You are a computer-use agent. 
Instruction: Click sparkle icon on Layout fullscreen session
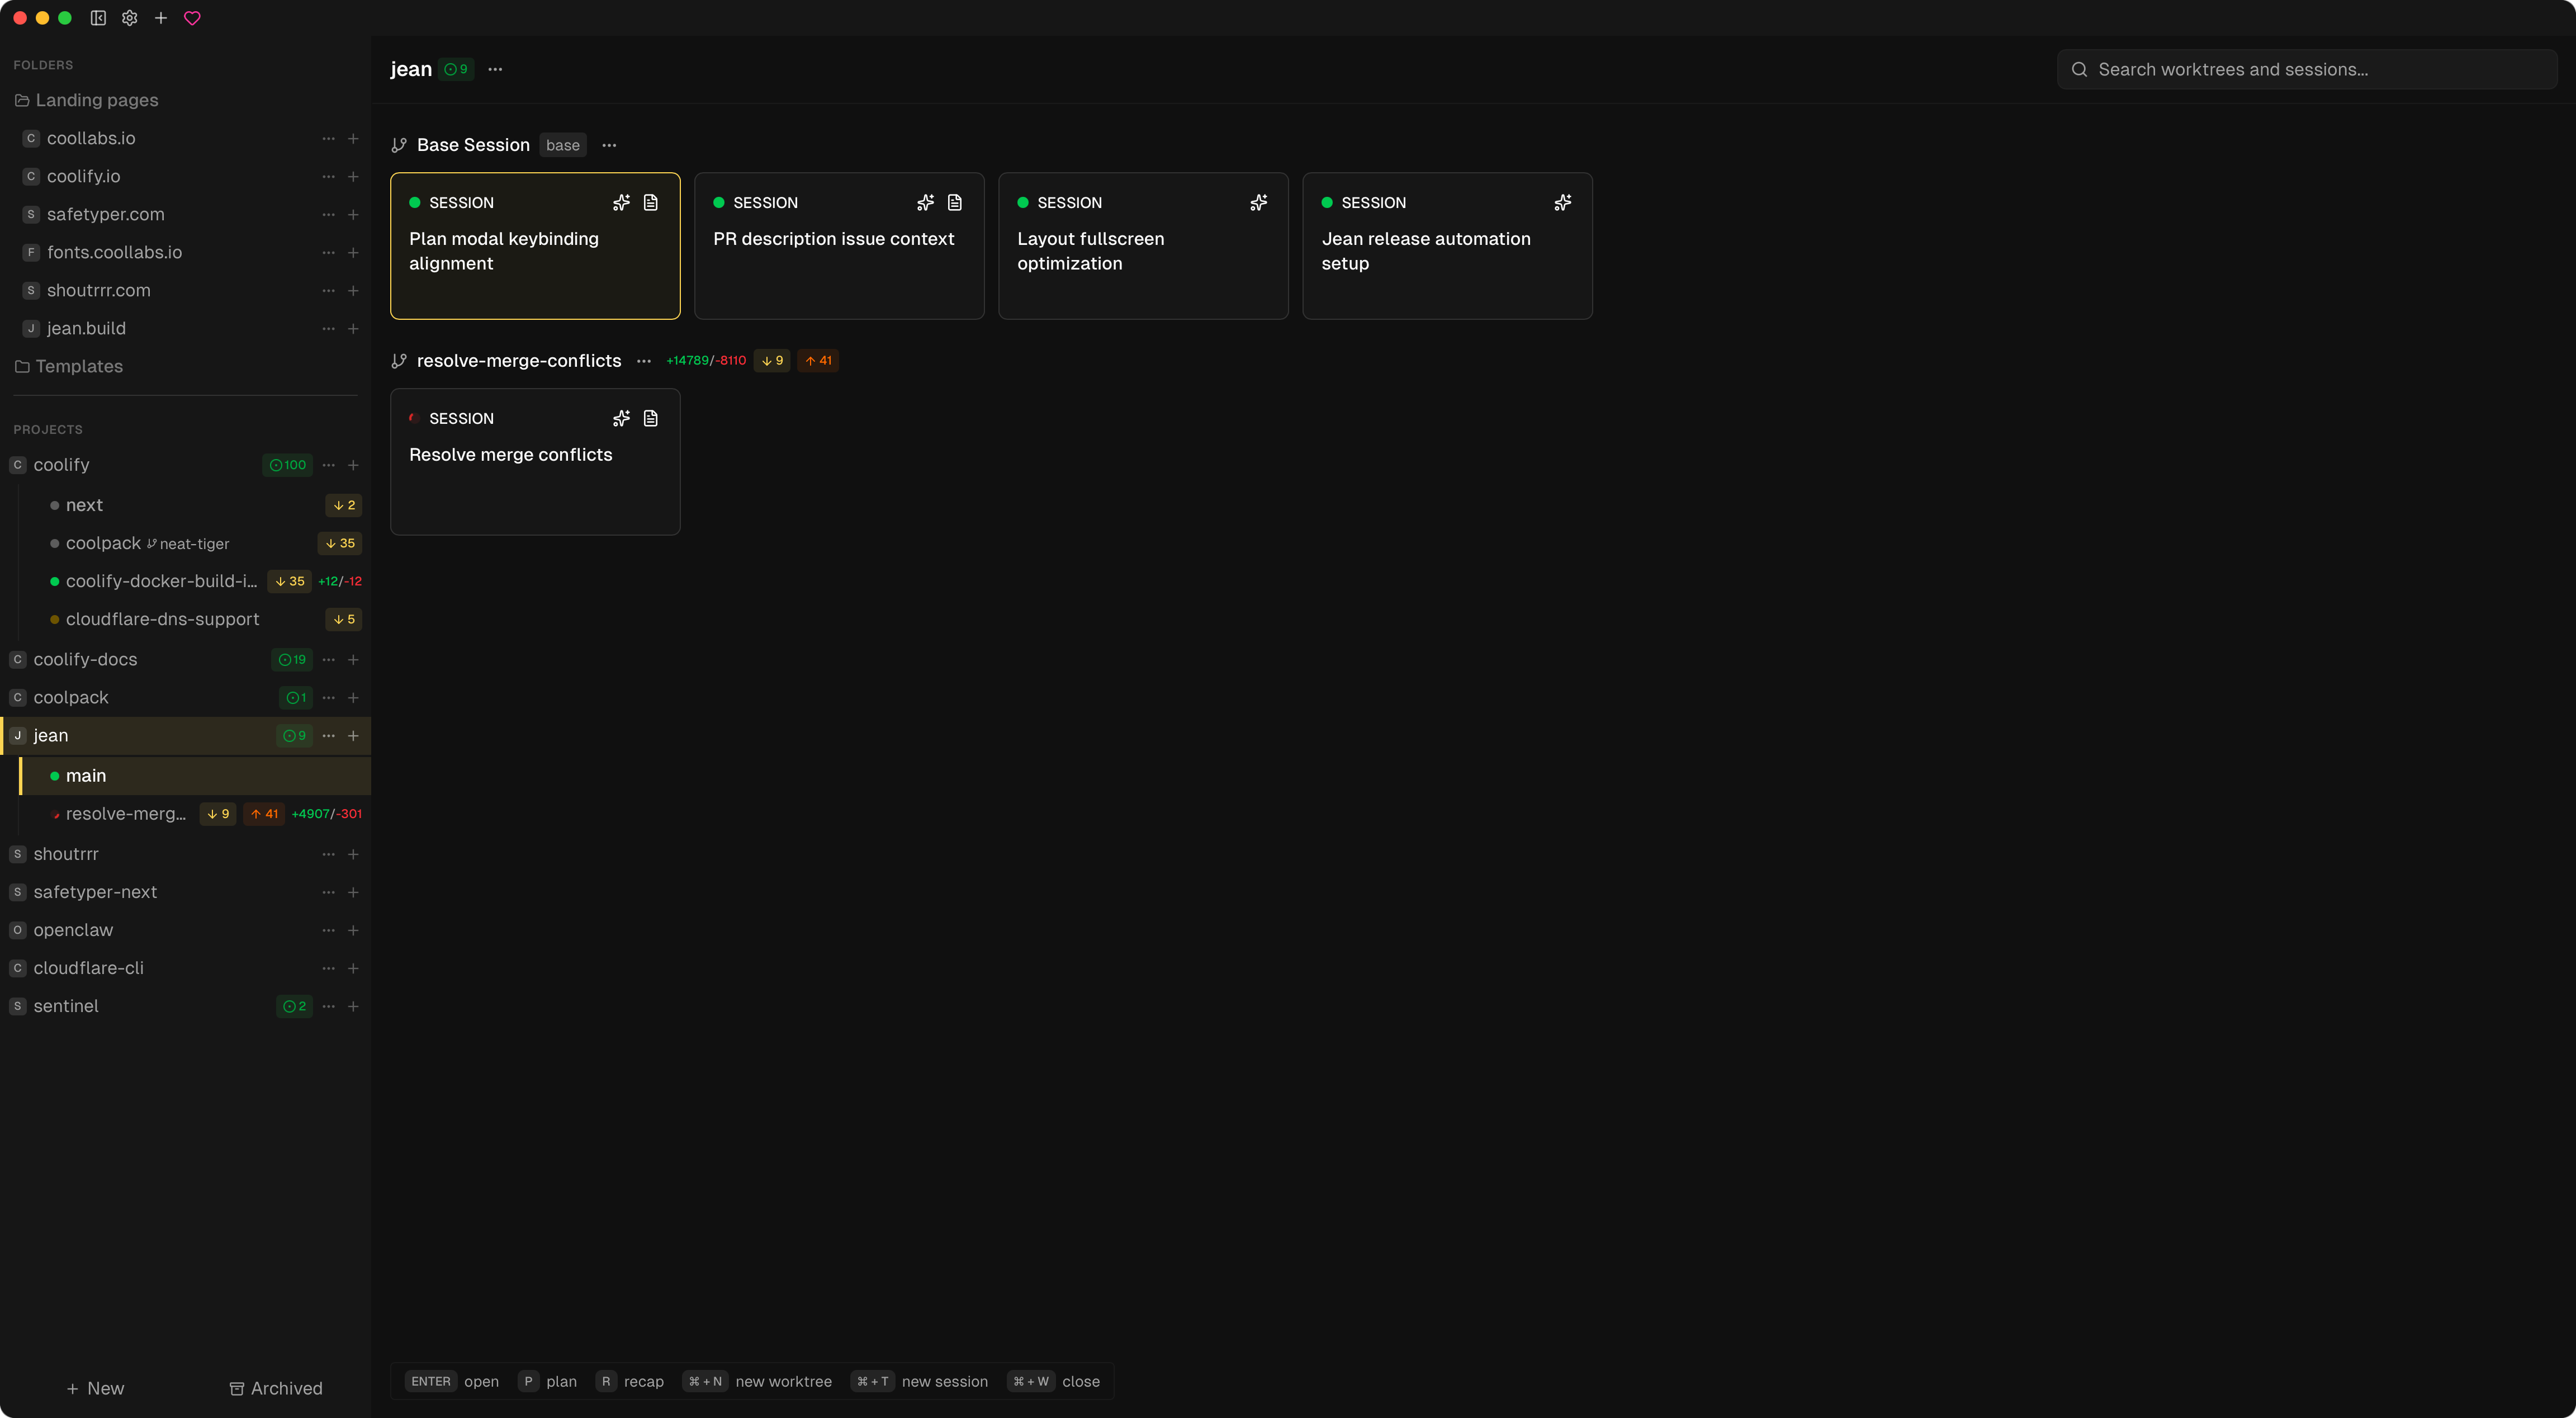click(1259, 203)
